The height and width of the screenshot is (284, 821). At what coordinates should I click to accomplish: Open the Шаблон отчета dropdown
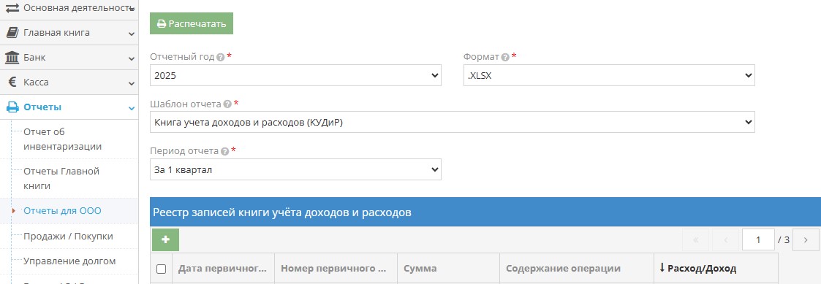point(453,122)
